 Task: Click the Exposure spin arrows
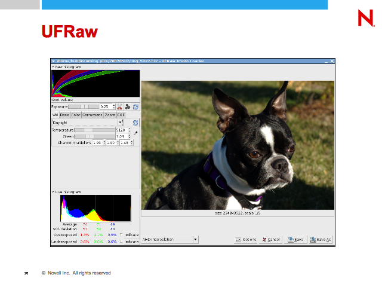coord(114,106)
